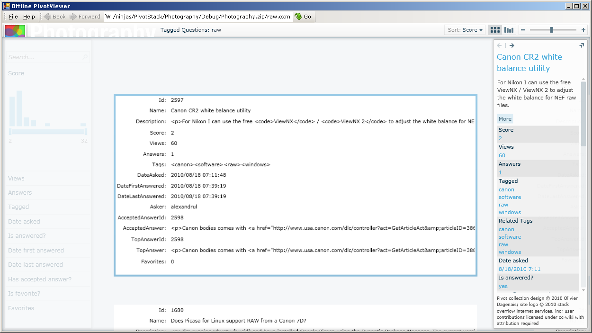
Task: Click the Back navigation button
Action: click(54, 17)
